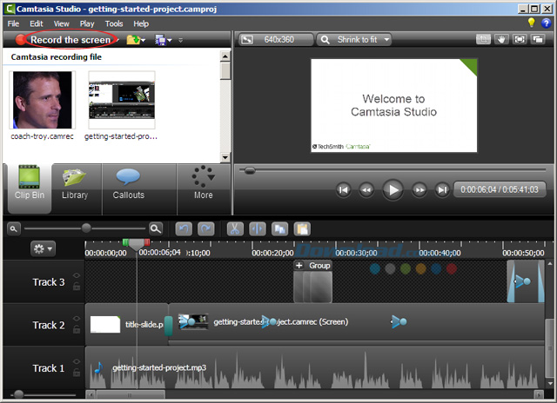Click the light bulb tips icon

pos(532,23)
